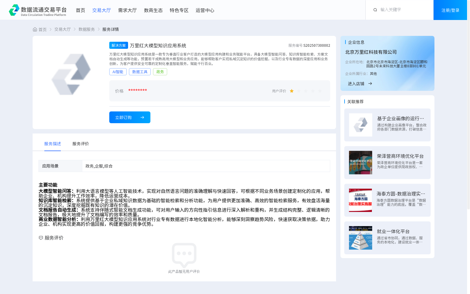
Task: Click the 交易大厅 breadcrumb link
Action: pyautogui.click(x=63, y=29)
